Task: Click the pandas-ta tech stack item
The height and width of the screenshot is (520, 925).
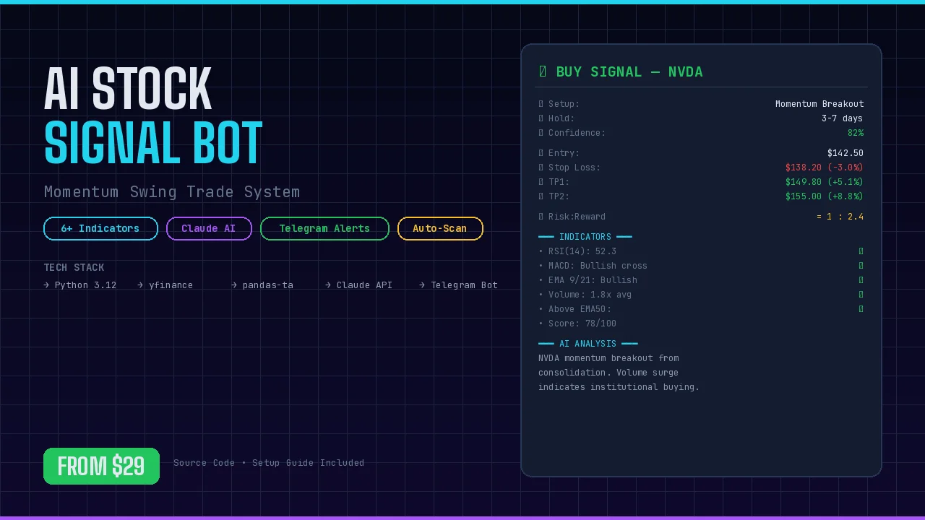Action: click(262, 285)
